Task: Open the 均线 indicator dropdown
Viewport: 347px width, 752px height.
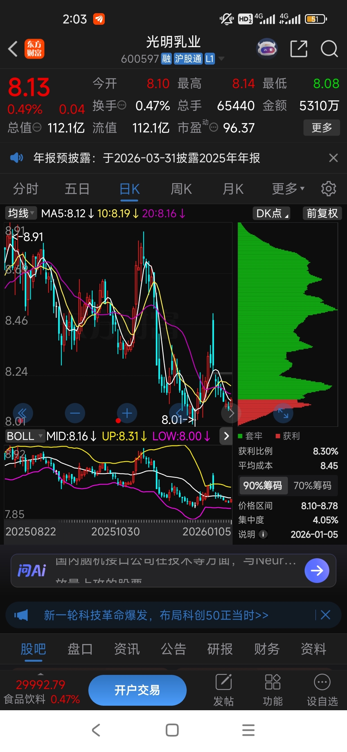Action: click(21, 213)
